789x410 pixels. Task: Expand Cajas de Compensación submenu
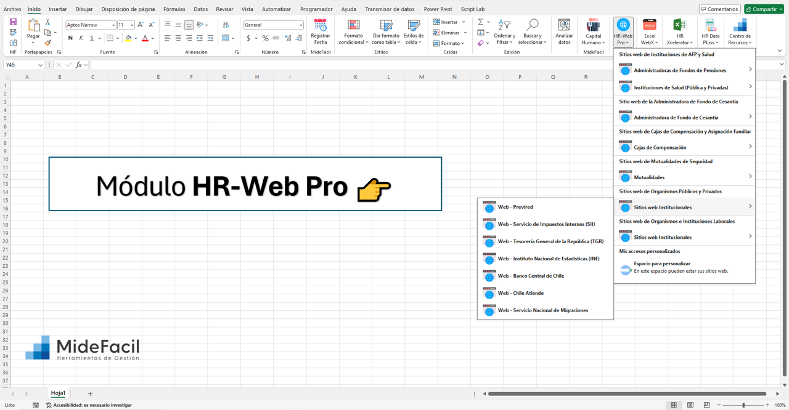(x=684, y=147)
